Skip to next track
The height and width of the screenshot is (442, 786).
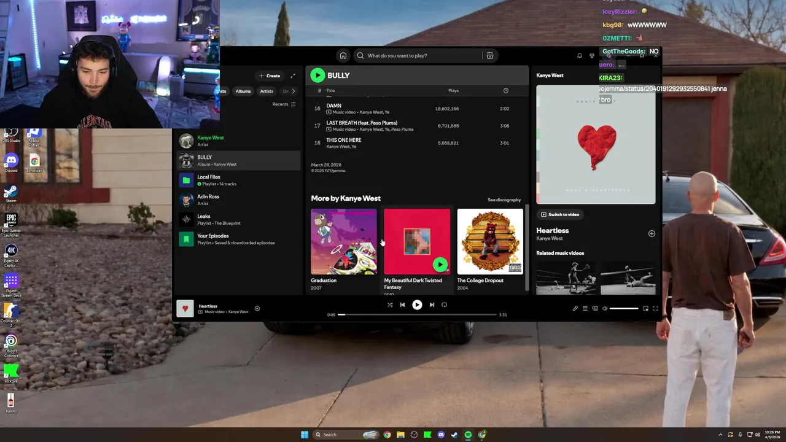click(x=432, y=304)
